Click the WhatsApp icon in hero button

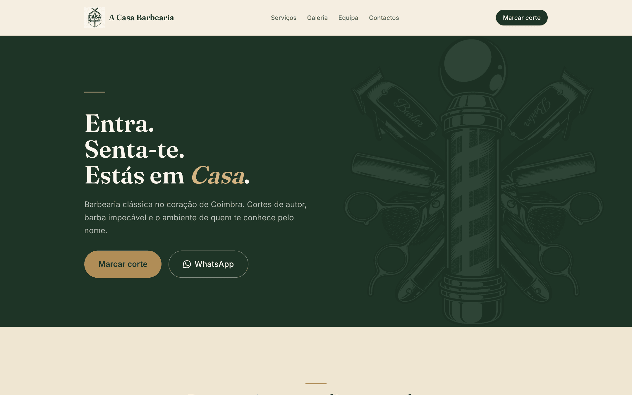[x=187, y=264]
